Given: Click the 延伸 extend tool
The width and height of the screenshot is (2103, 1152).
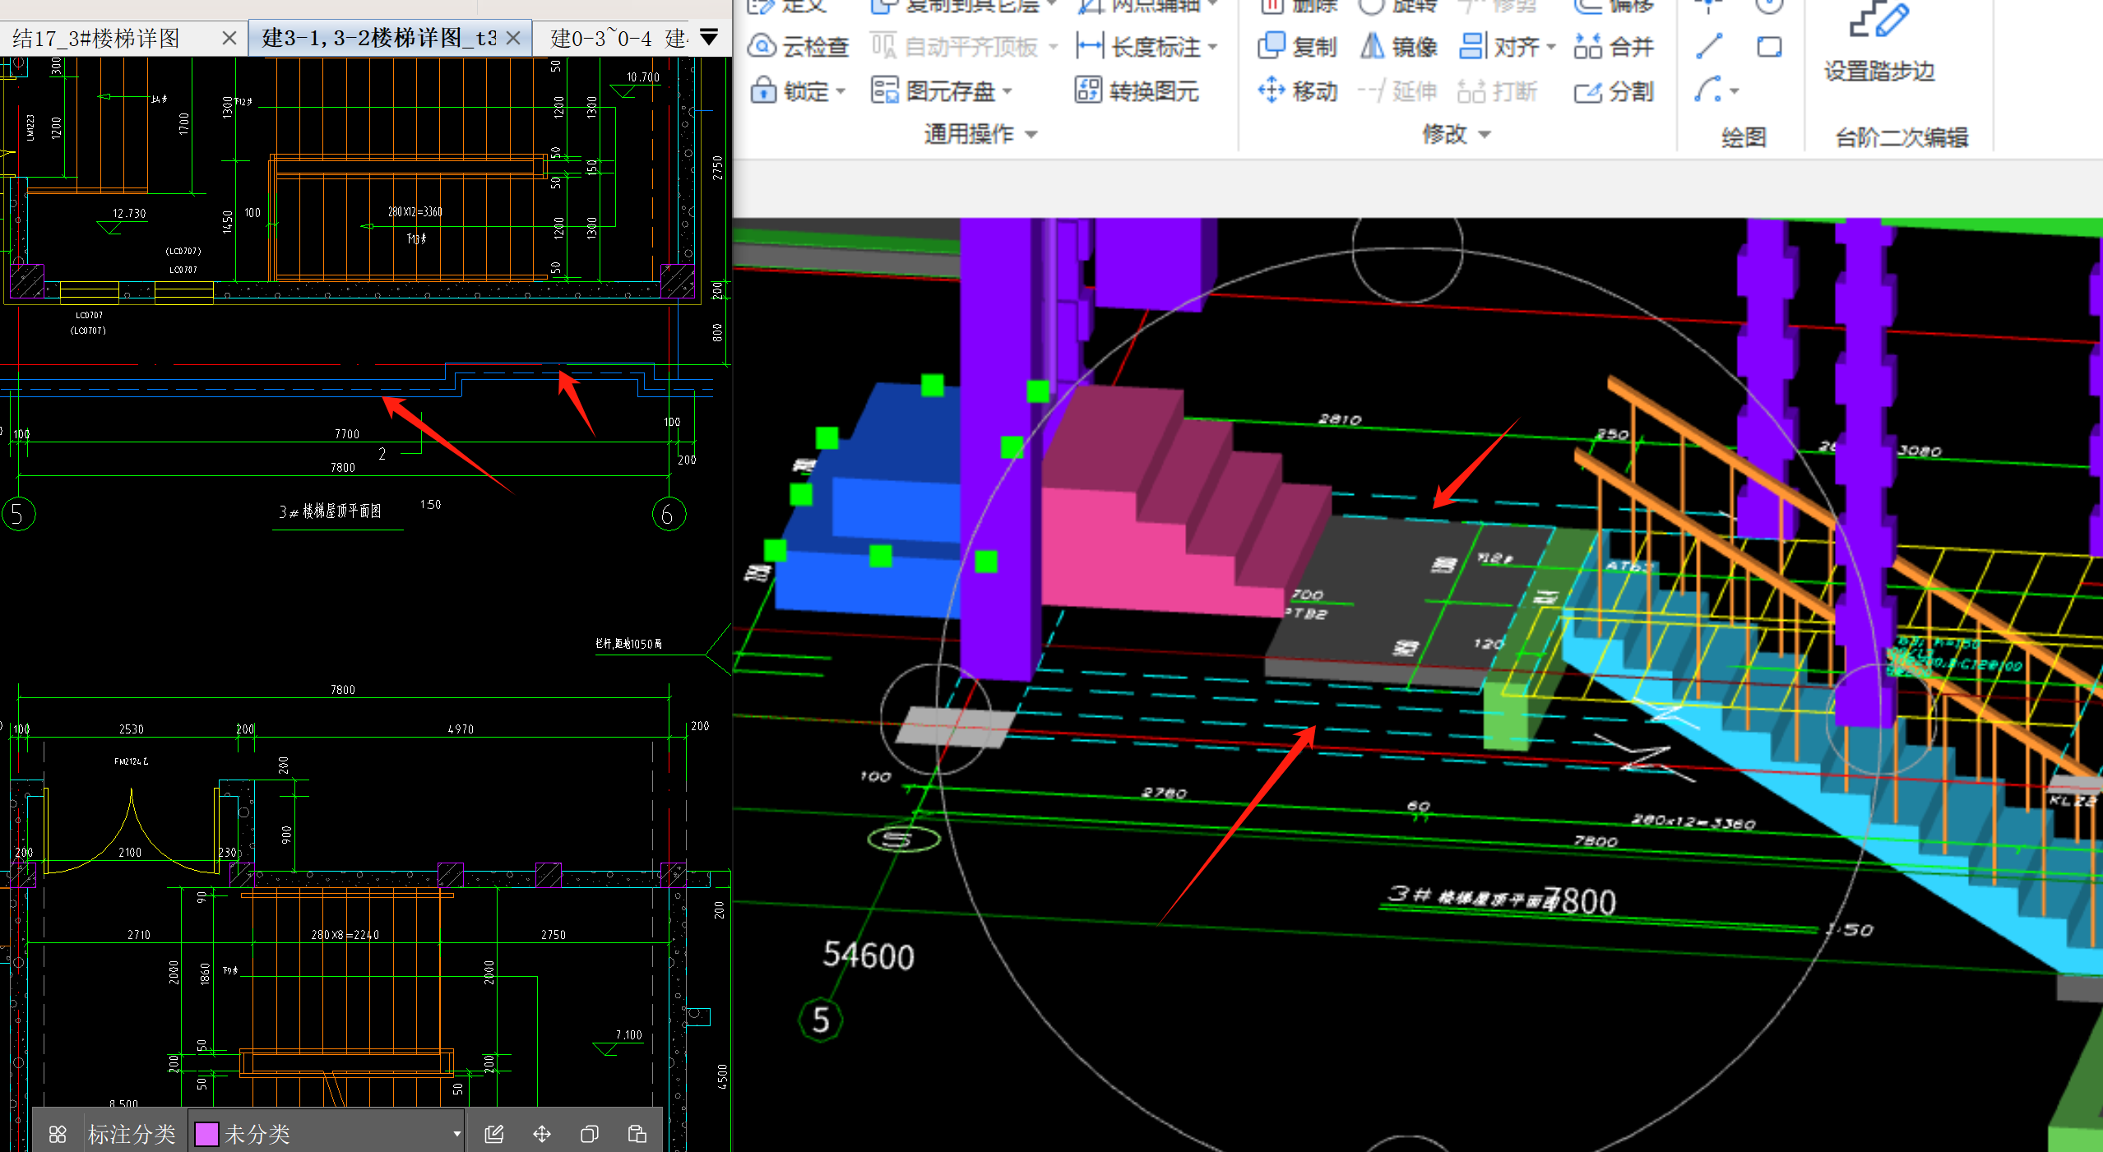Looking at the screenshot, I should coord(1397,90).
